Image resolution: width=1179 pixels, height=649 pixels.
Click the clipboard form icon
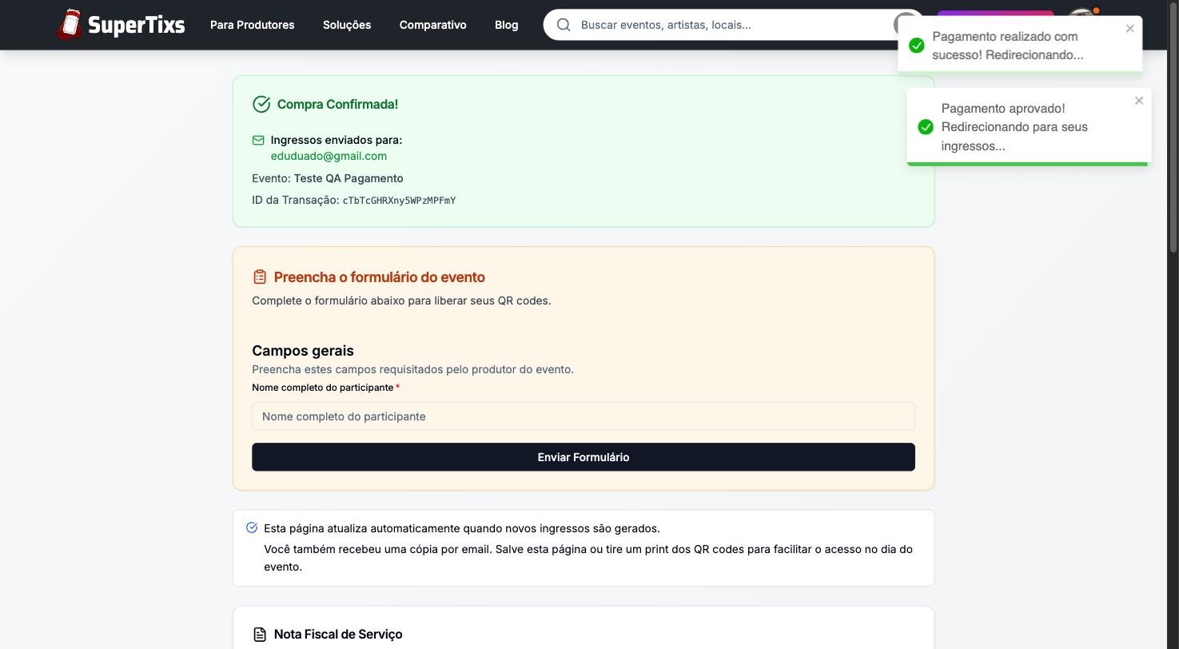260,277
